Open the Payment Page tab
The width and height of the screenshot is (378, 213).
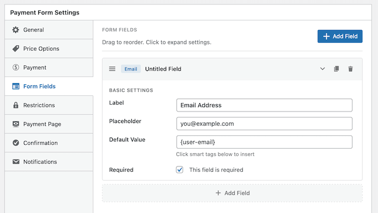pyautogui.click(x=49, y=124)
